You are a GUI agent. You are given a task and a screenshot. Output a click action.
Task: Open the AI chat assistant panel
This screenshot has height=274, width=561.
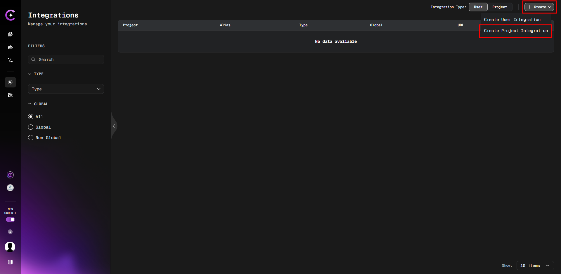pyautogui.click(x=10, y=34)
